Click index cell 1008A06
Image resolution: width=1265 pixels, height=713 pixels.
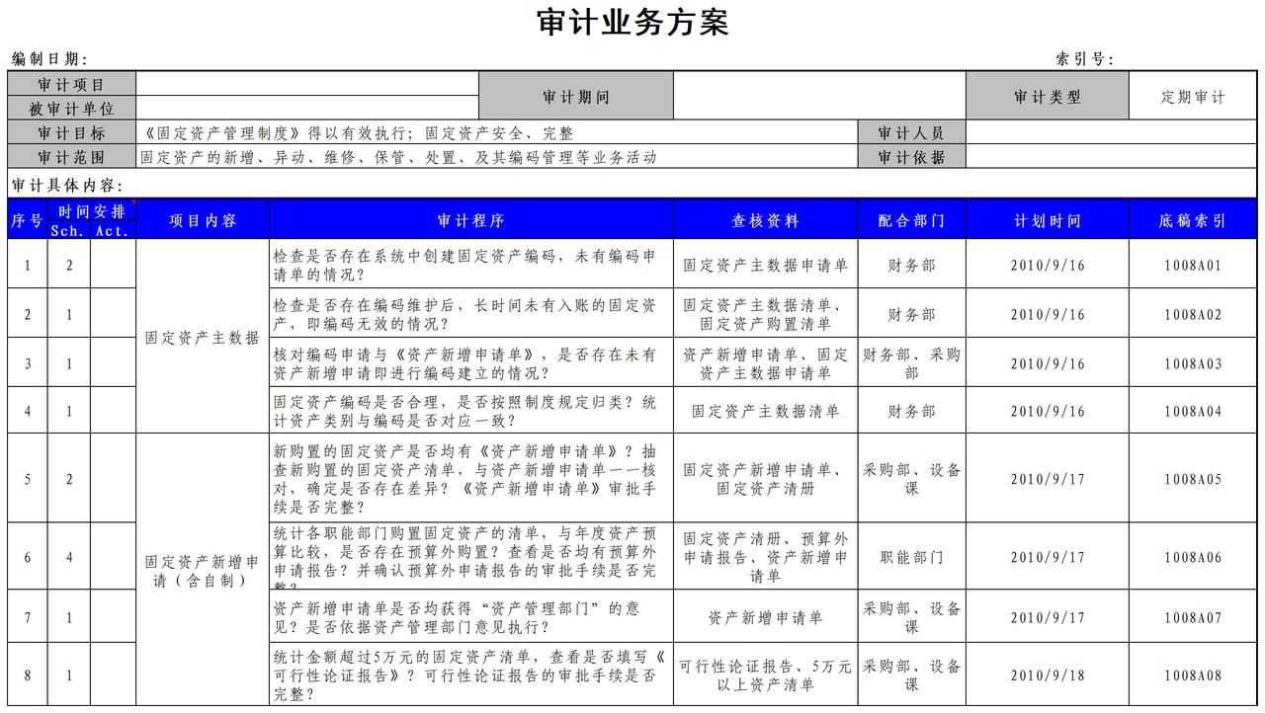tap(1193, 556)
